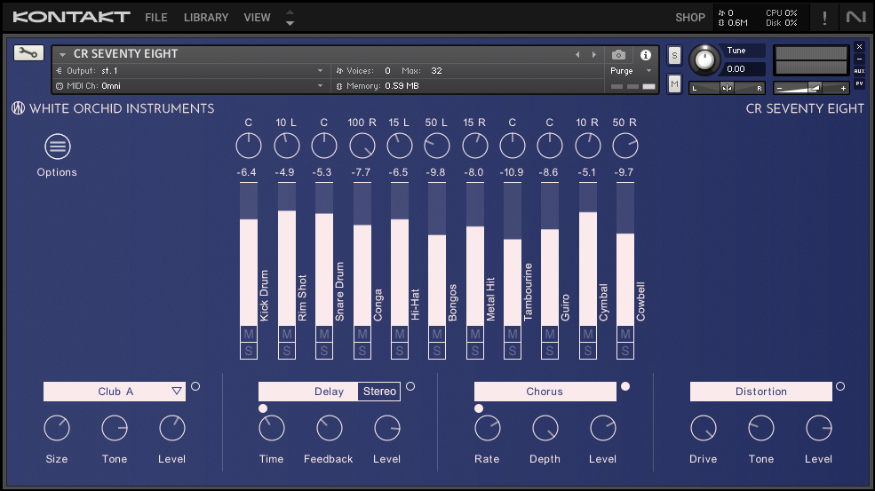The image size is (875, 491).
Task: Adjust the Cowbell pan knob
Action: 625,147
